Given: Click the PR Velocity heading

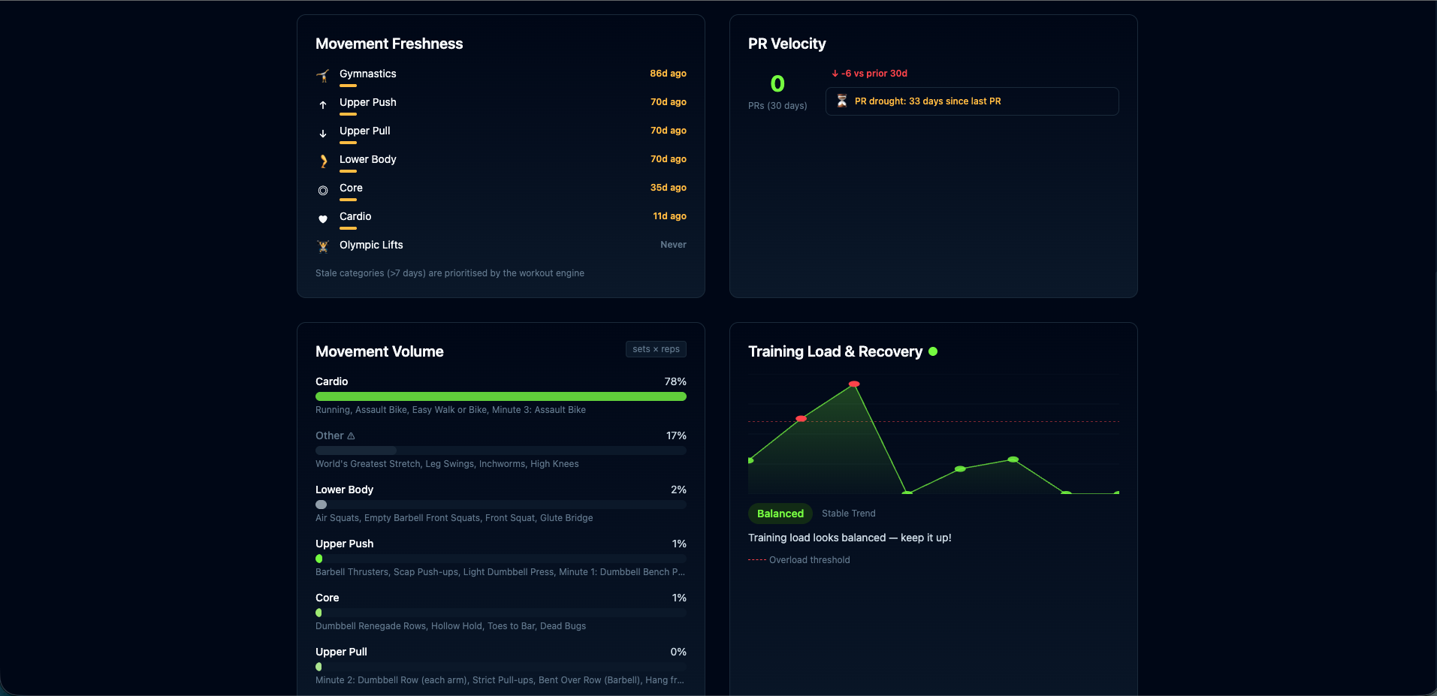Looking at the screenshot, I should tap(786, 44).
